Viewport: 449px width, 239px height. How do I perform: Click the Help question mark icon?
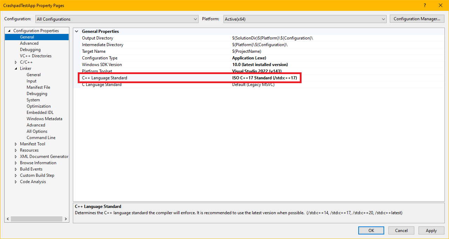pos(425,6)
